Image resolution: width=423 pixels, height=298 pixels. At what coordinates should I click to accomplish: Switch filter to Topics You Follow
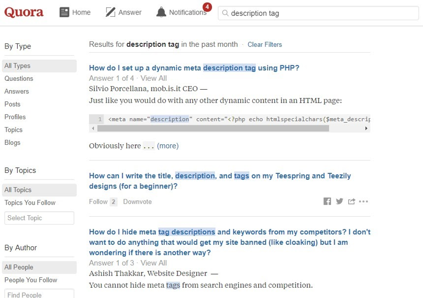click(x=30, y=203)
